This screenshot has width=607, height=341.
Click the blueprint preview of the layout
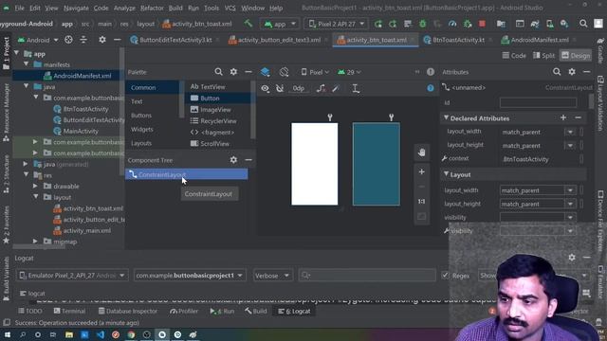[377, 164]
